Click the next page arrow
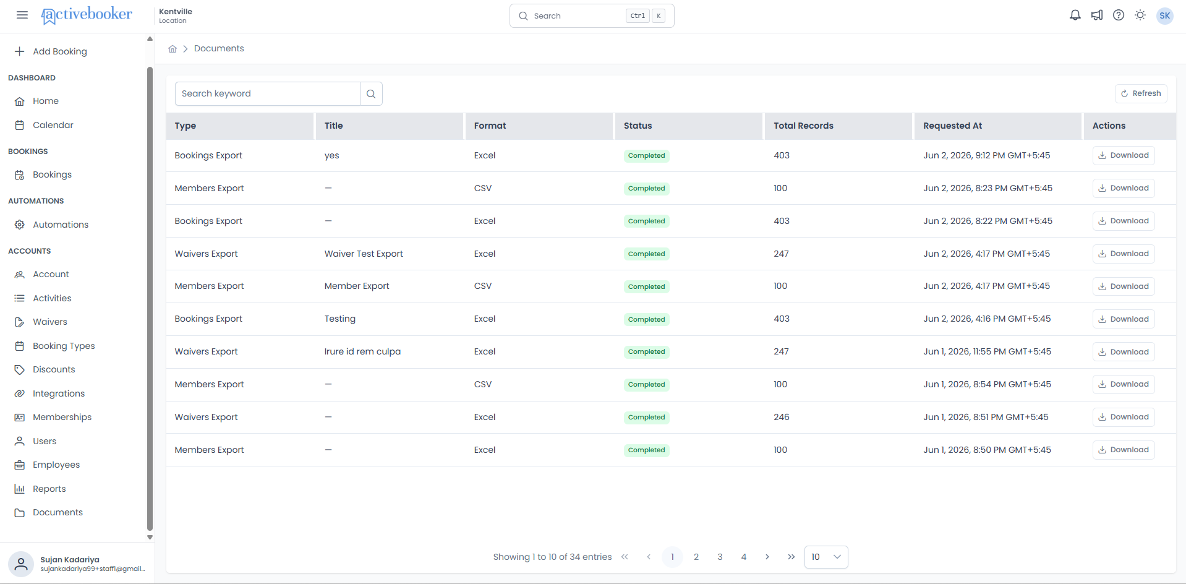1186x584 pixels. click(767, 557)
